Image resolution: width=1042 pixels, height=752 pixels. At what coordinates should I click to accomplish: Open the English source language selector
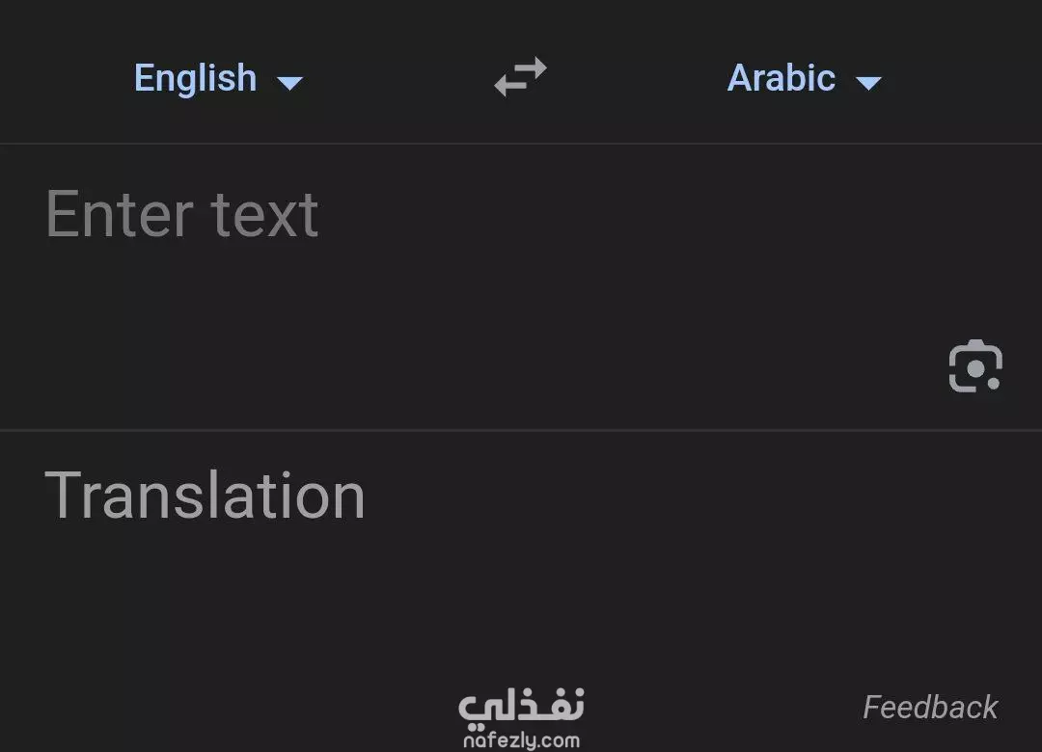(218, 79)
